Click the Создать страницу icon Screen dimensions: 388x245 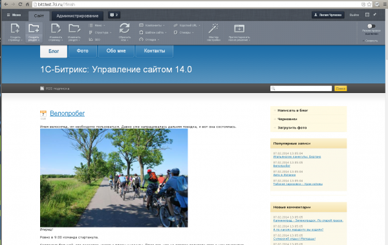pos(15,28)
